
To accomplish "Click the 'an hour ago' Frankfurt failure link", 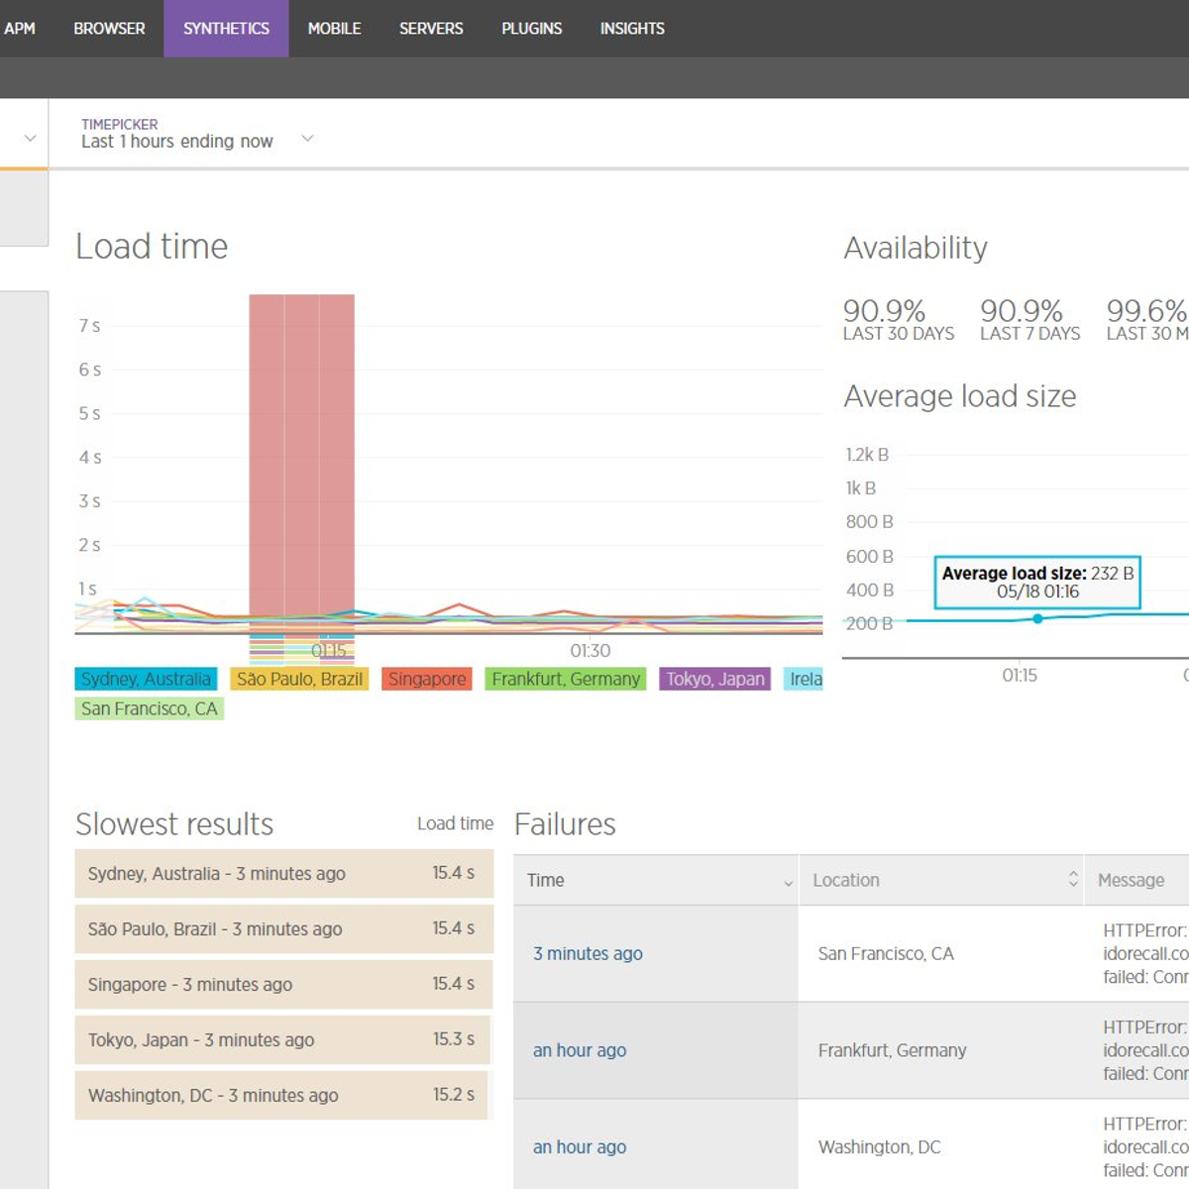I will 580,1049.
